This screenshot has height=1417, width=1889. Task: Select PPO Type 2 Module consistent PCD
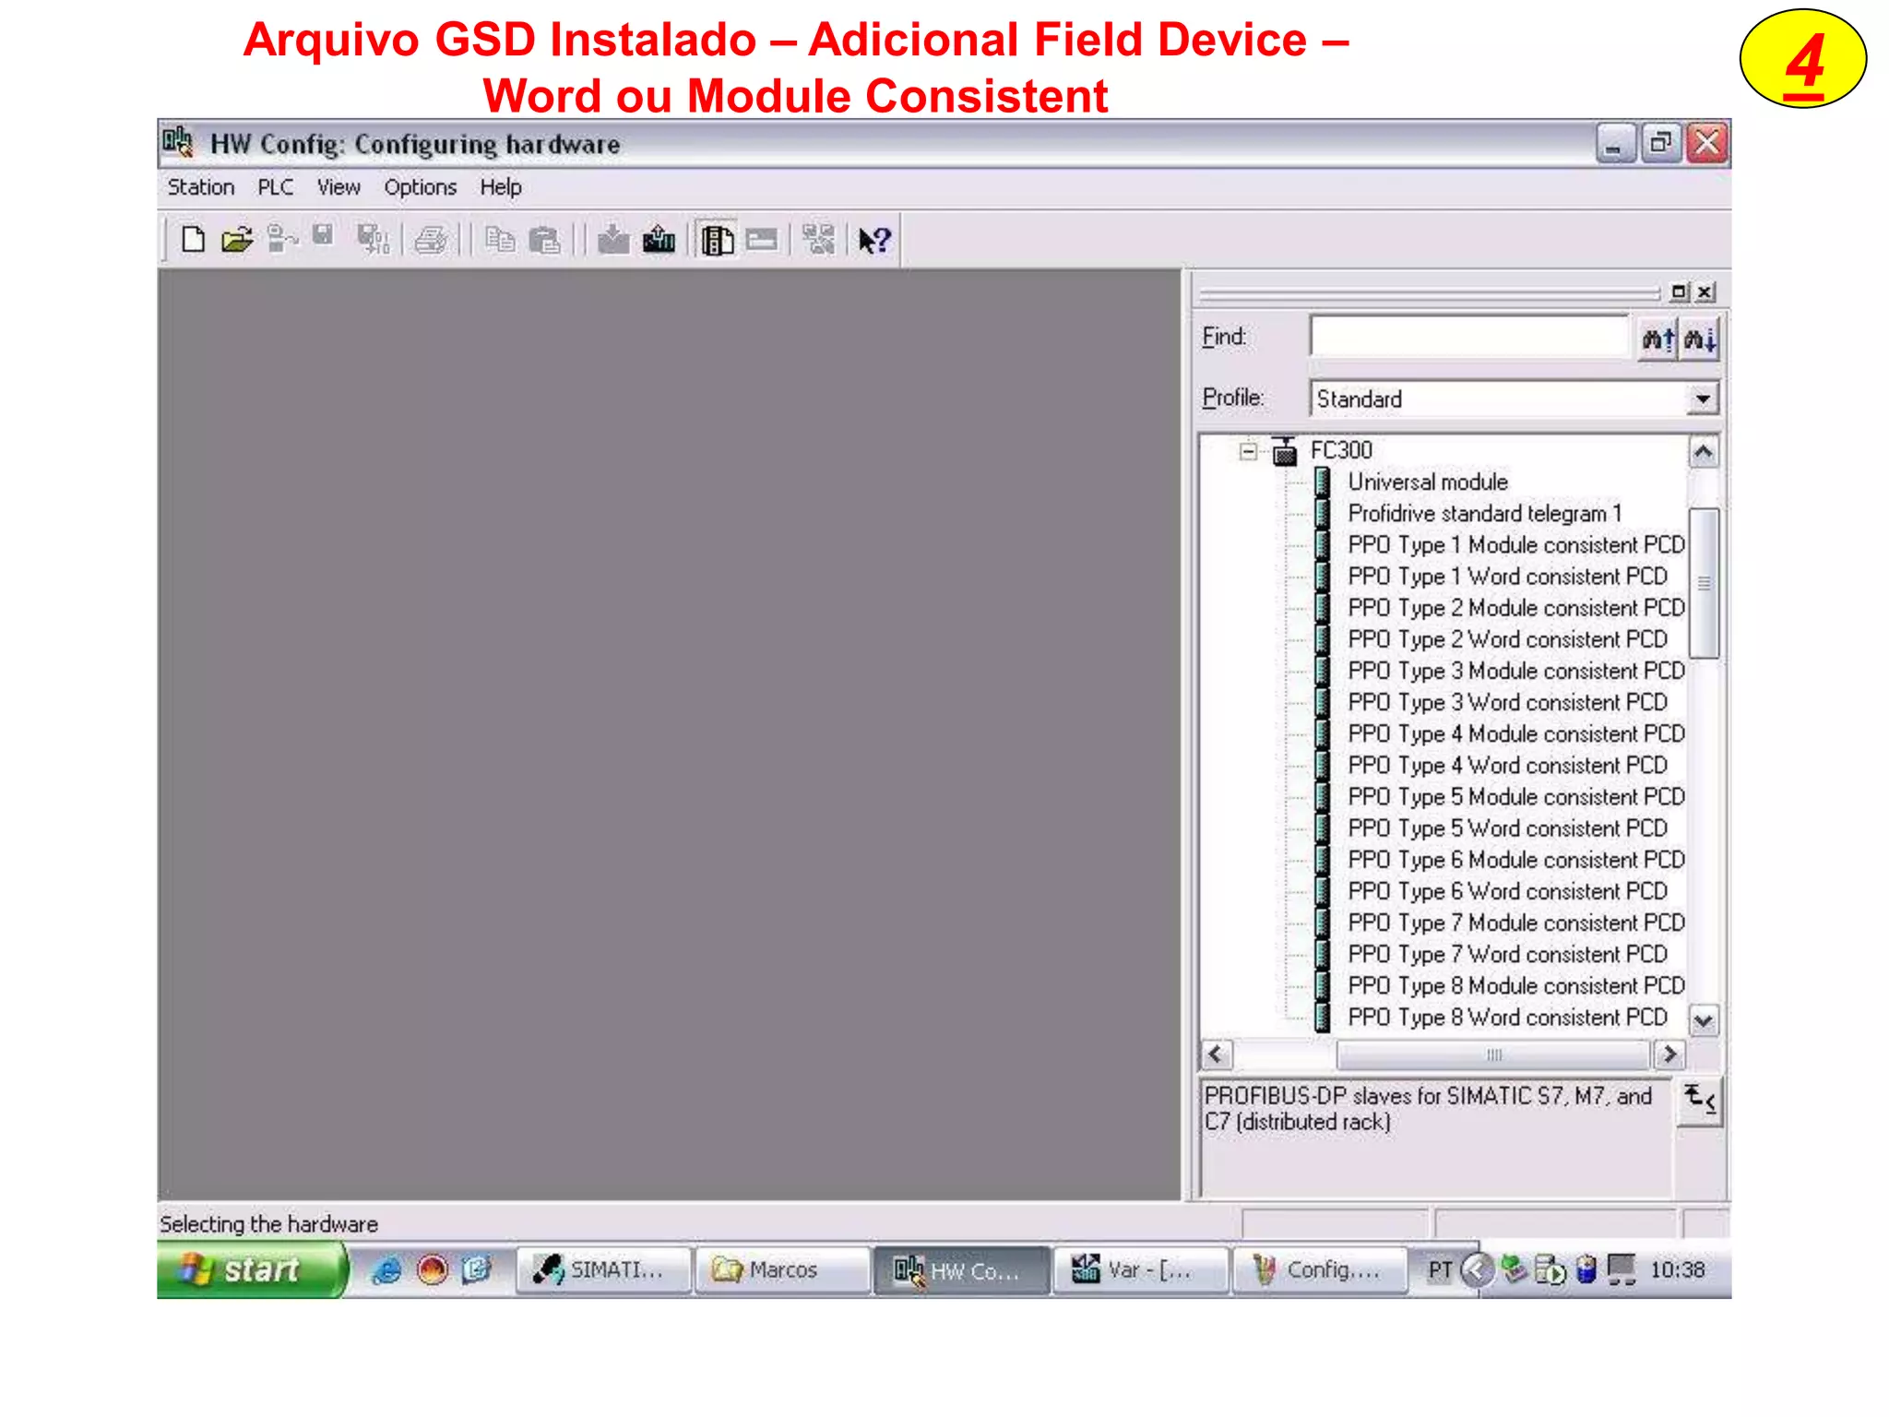(1515, 607)
